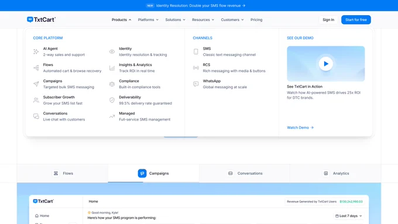This screenshot has width=398, height=224.
Task: Expand the Resources dropdown
Action: [x=203, y=20]
